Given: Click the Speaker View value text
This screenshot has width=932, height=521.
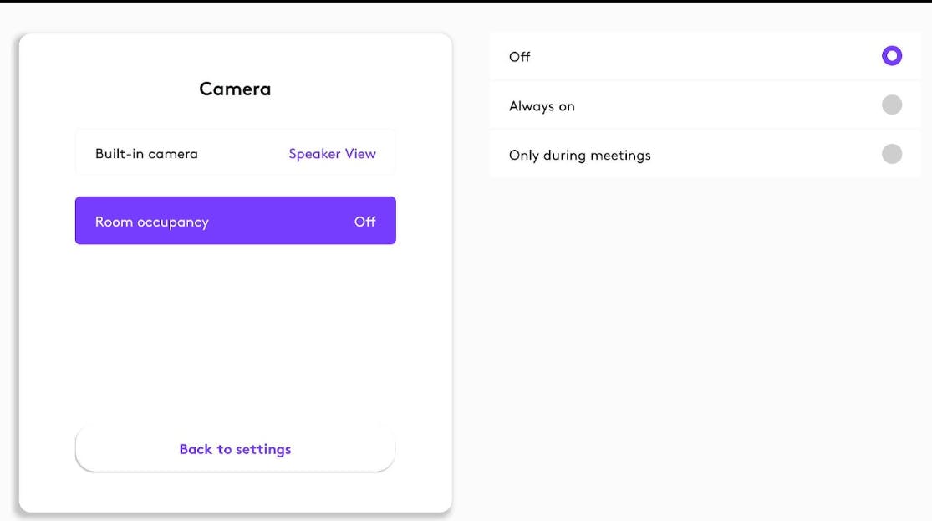Looking at the screenshot, I should pyautogui.click(x=332, y=154).
